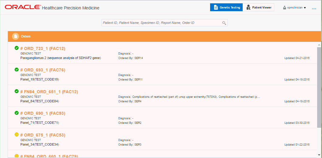Select the Paragangliomas 2 test name text
Viewport: 322px width, 158px height.
tap(61, 58)
